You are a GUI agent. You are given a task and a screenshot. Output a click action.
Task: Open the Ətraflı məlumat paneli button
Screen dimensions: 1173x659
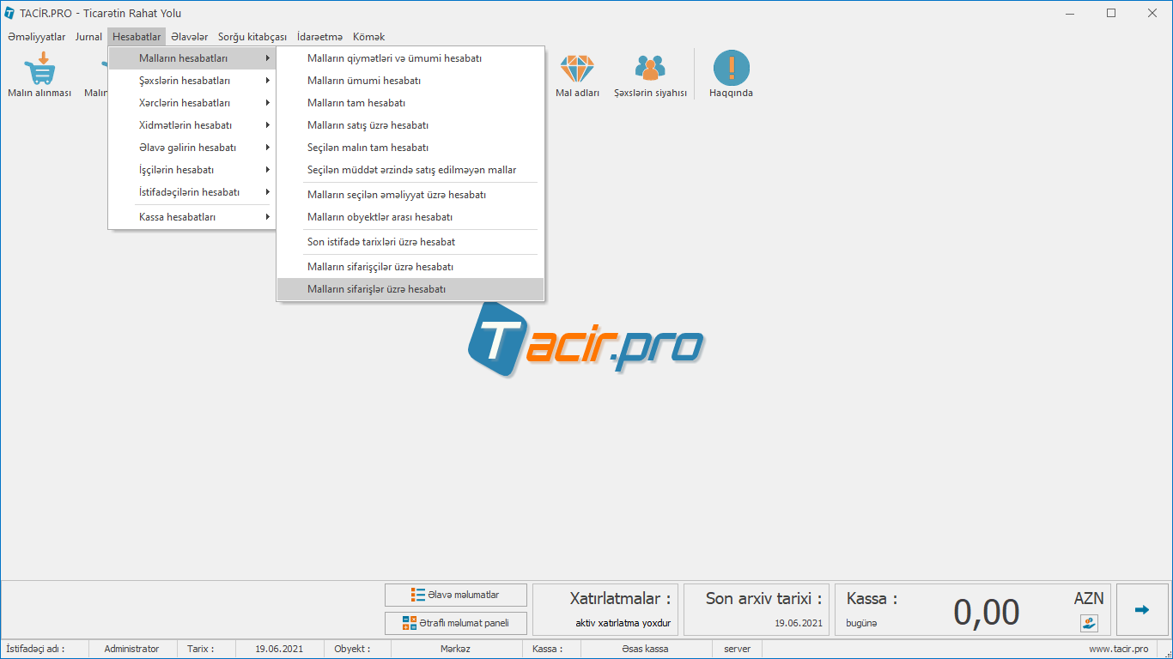pyautogui.click(x=455, y=623)
